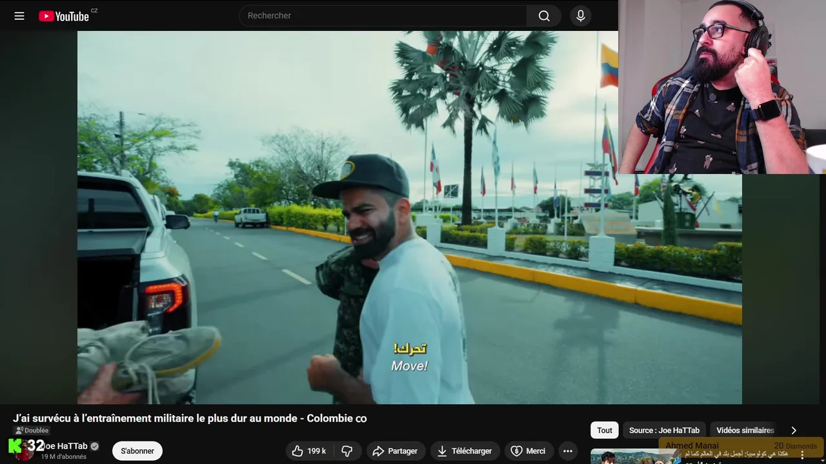Viewport: 826px width, 464px height.
Task: Click the magnifier search button
Action: (544, 16)
